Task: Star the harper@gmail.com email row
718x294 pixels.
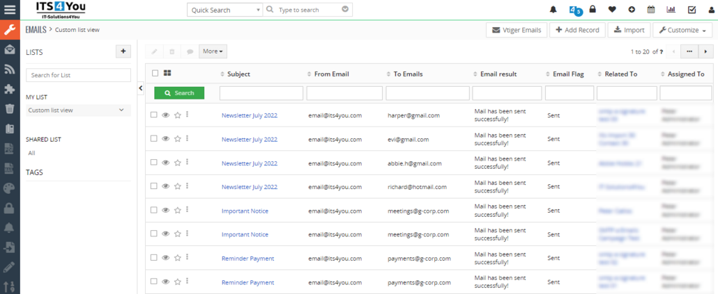Action: click(178, 115)
